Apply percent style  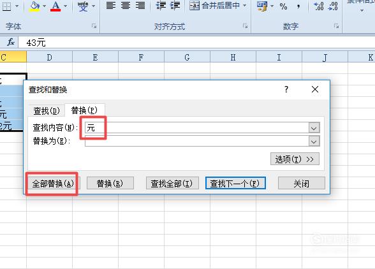[x=283, y=6]
